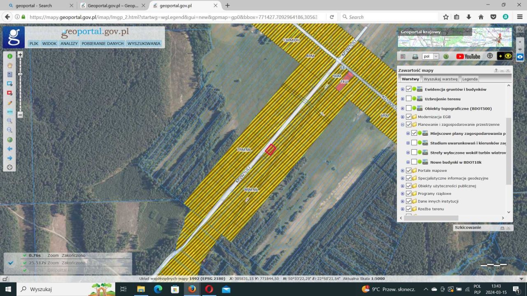Click the Geoportal krajowy overview map

[x=455, y=37]
